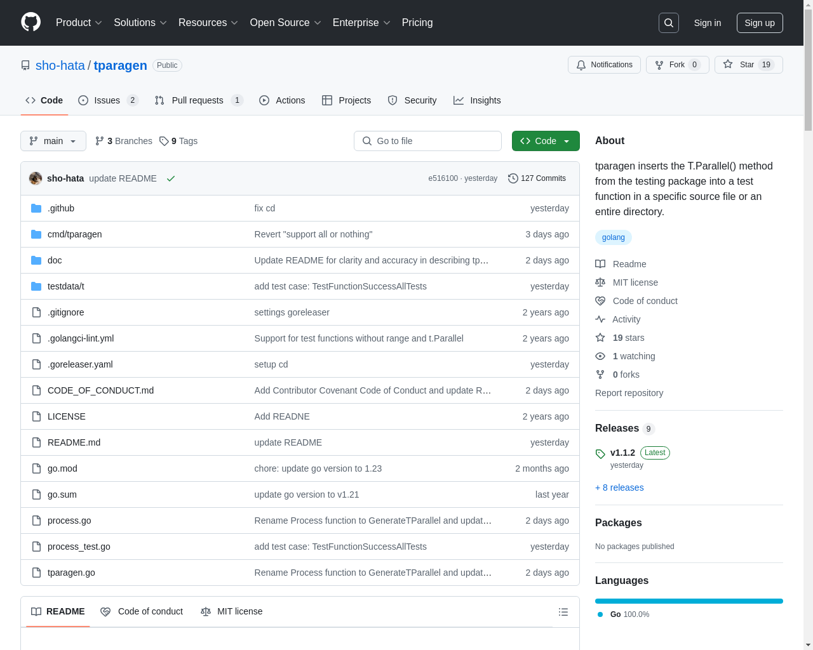Open the tparagen.go file

[x=71, y=573]
